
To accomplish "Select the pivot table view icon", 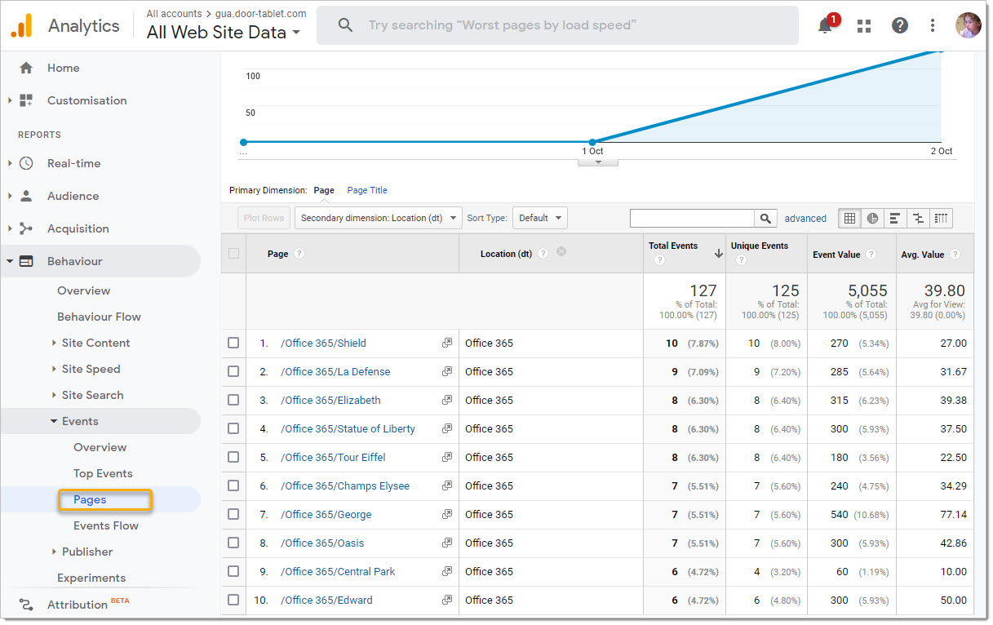I will [x=941, y=219].
